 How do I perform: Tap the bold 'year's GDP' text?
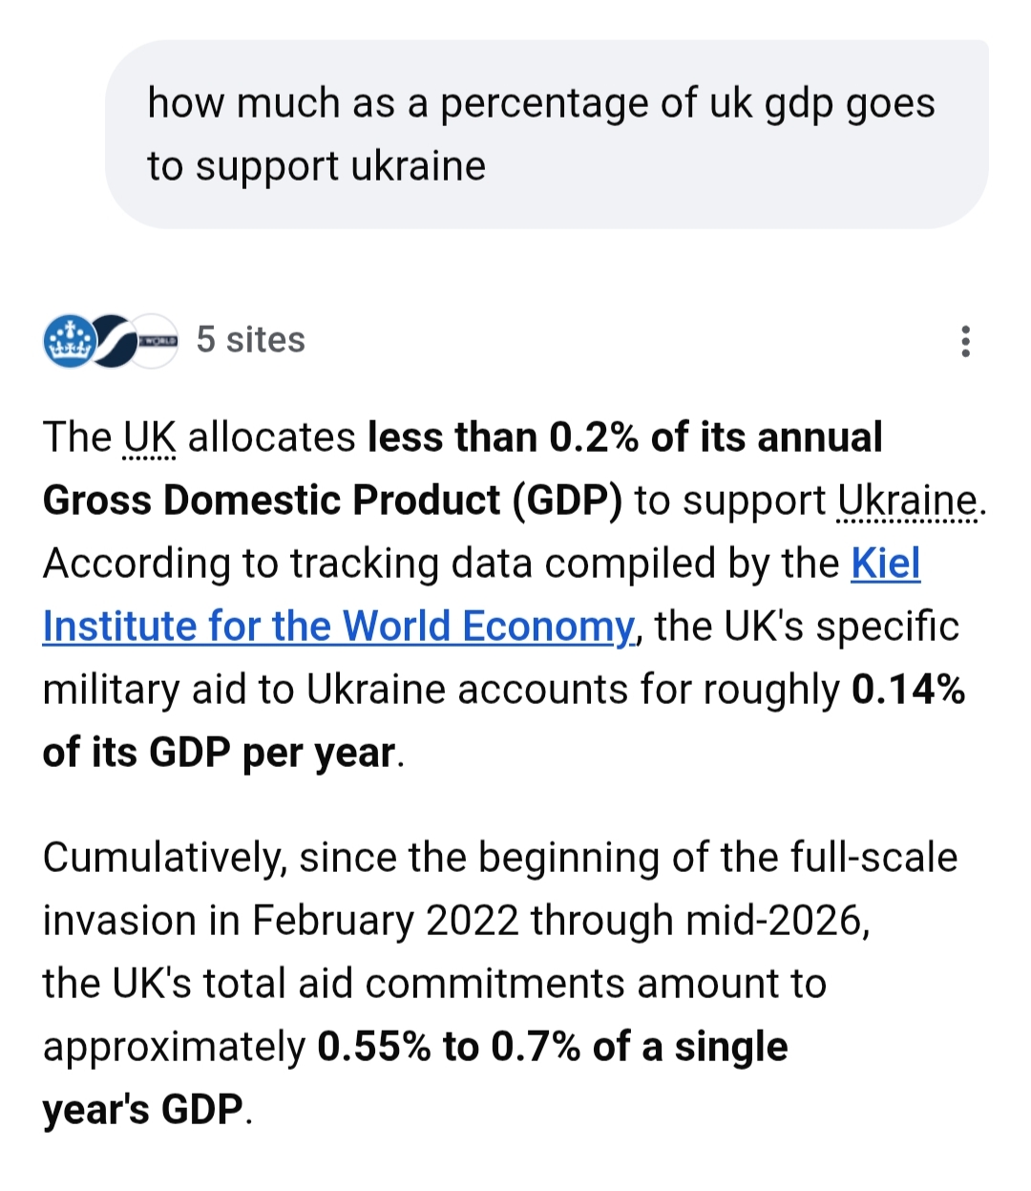(143, 1110)
